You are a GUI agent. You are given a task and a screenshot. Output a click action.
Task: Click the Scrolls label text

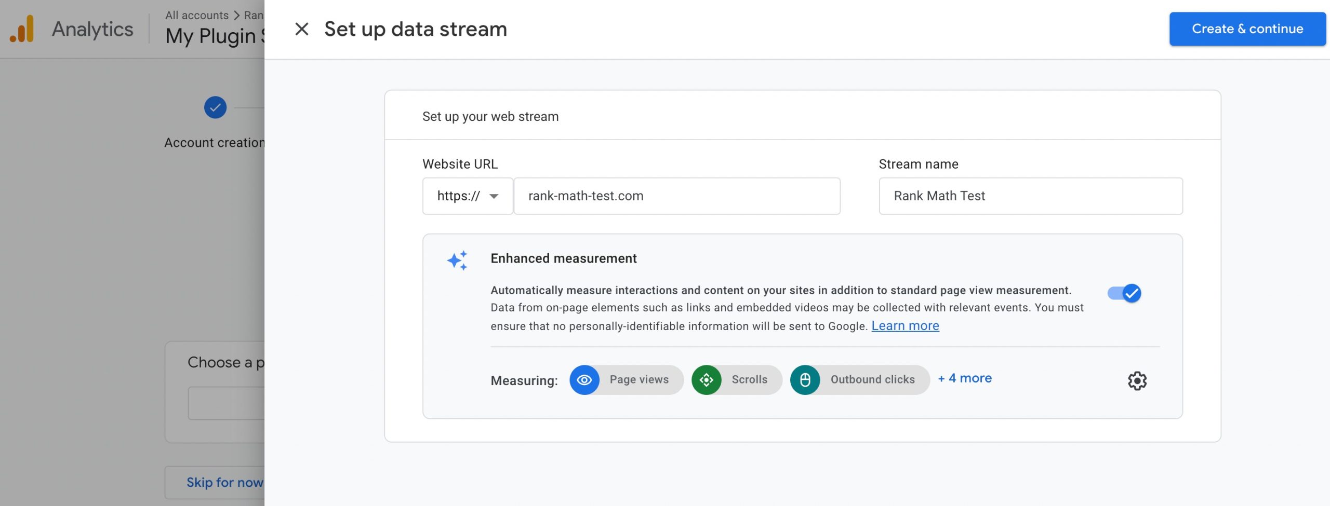[x=749, y=379]
